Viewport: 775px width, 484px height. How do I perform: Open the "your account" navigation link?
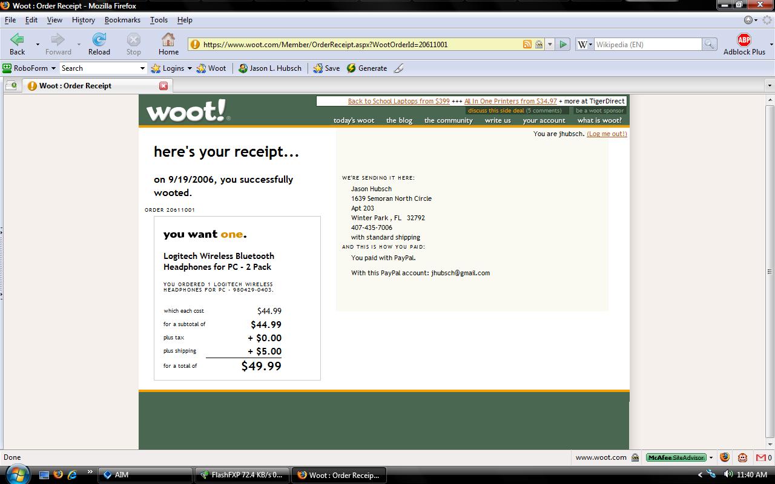click(544, 120)
